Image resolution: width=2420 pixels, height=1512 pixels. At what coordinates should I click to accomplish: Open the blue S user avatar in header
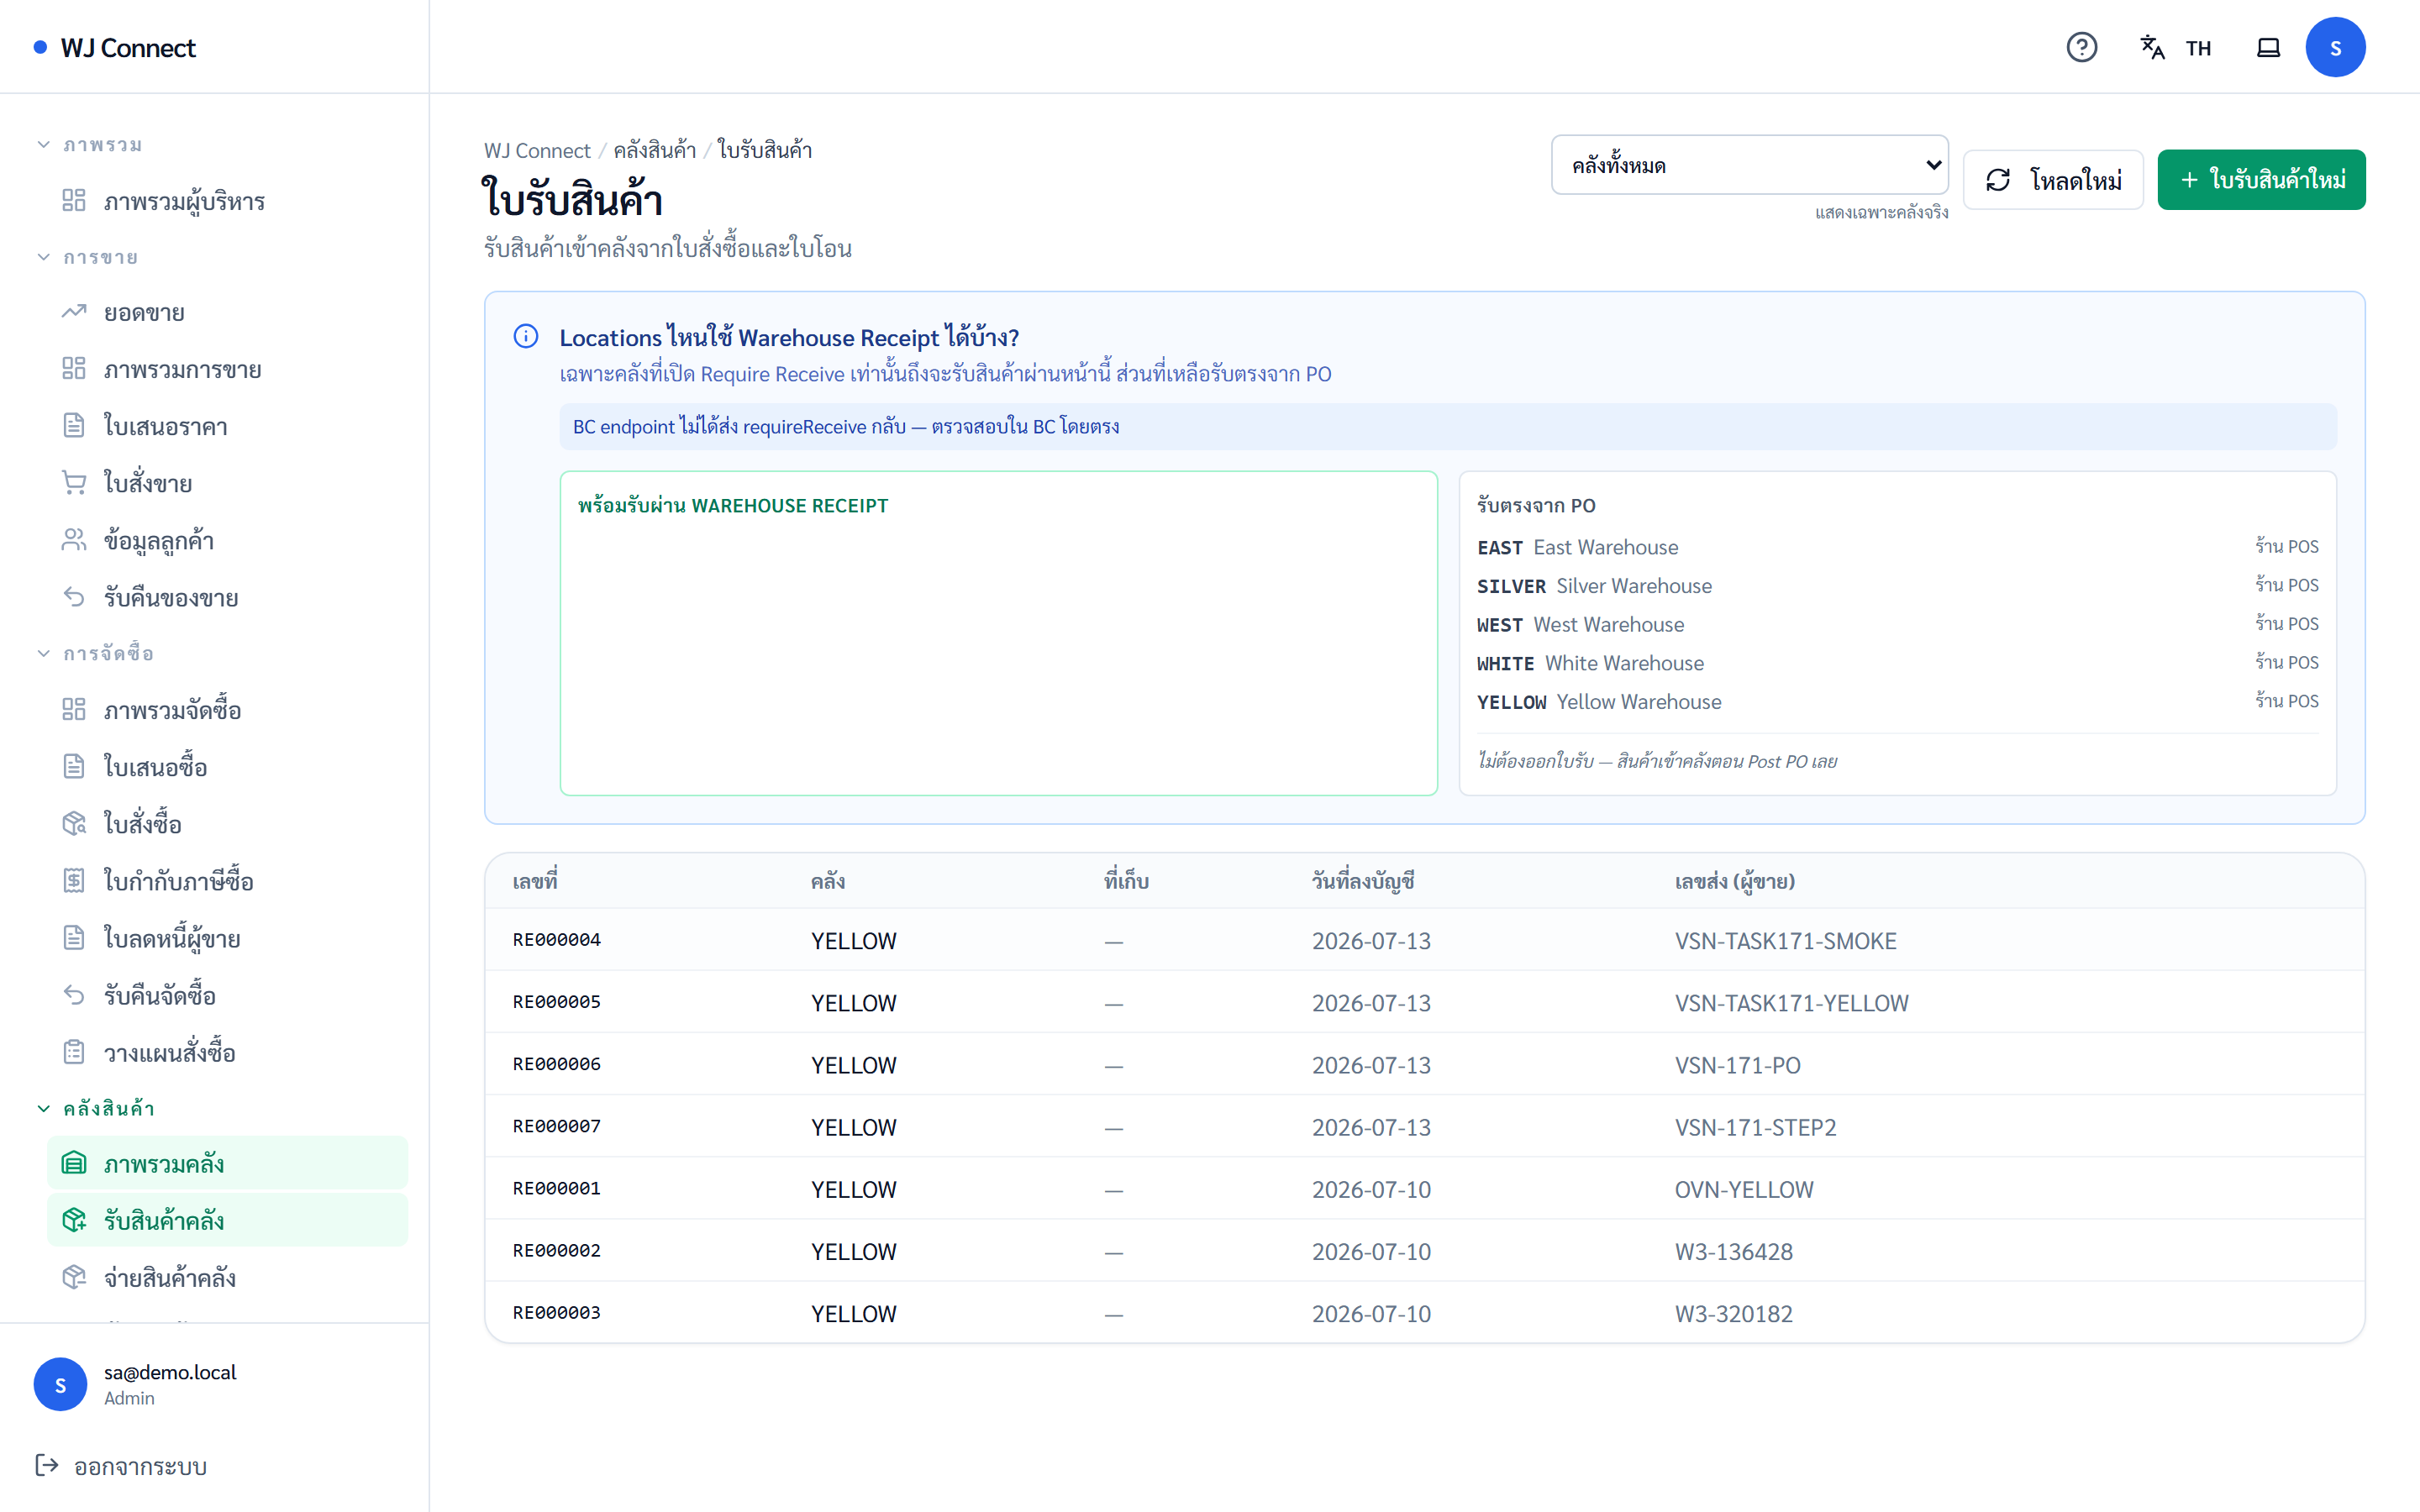click(x=2335, y=47)
